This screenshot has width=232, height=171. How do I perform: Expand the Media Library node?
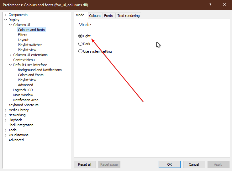(x=6, y=110)
